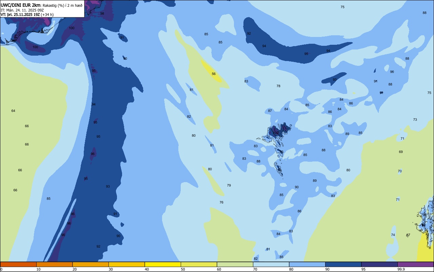Image resolution: width=434 pixels, height=272 pixels.
Task: Pick the light green 60–70 legend swatch
Action: (x=235, y=264)
